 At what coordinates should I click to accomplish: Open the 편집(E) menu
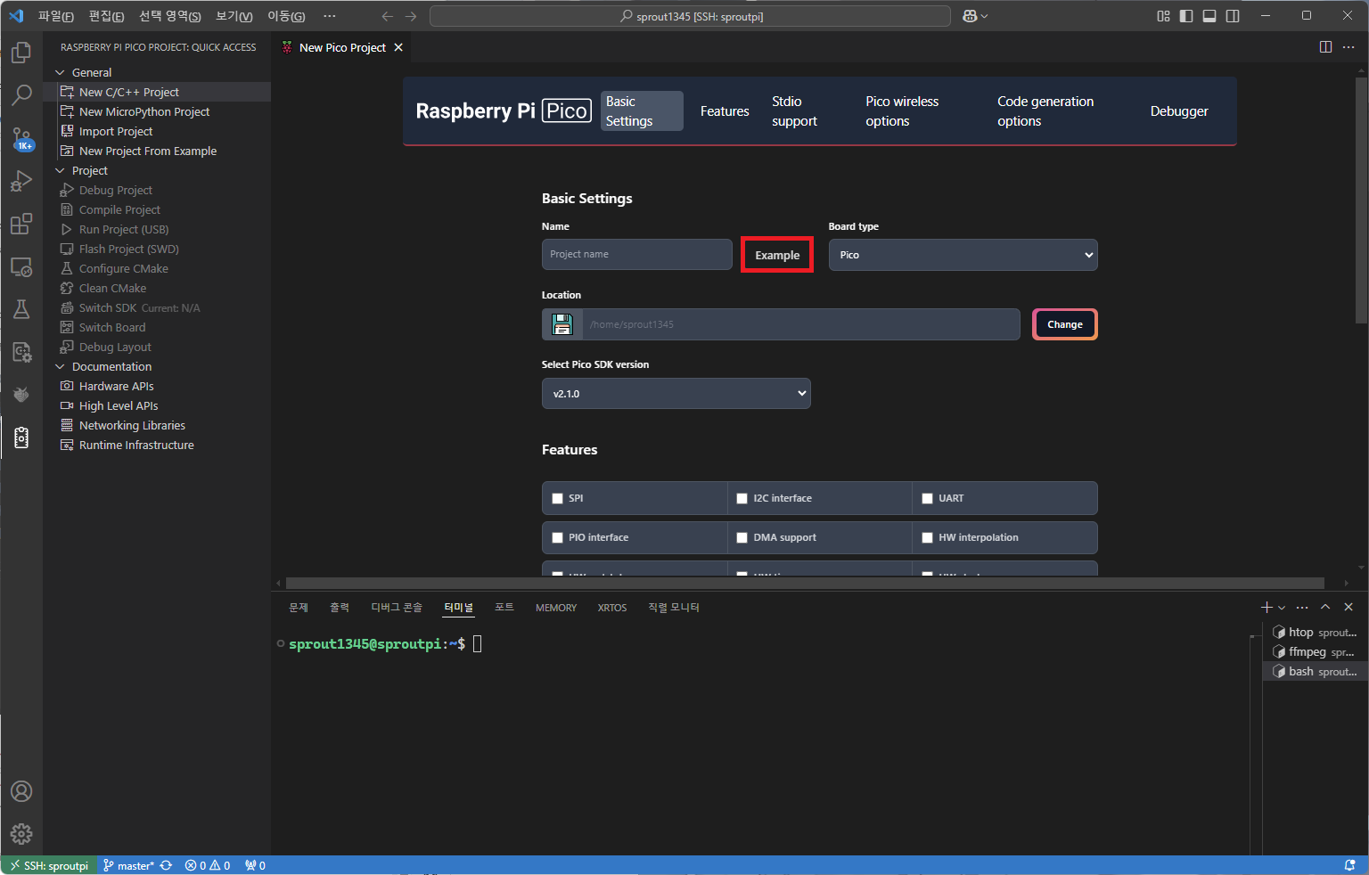click(x=107, y=16)
